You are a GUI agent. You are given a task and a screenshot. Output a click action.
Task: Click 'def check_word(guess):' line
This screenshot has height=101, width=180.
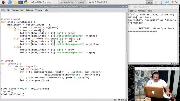click(18, 22)
